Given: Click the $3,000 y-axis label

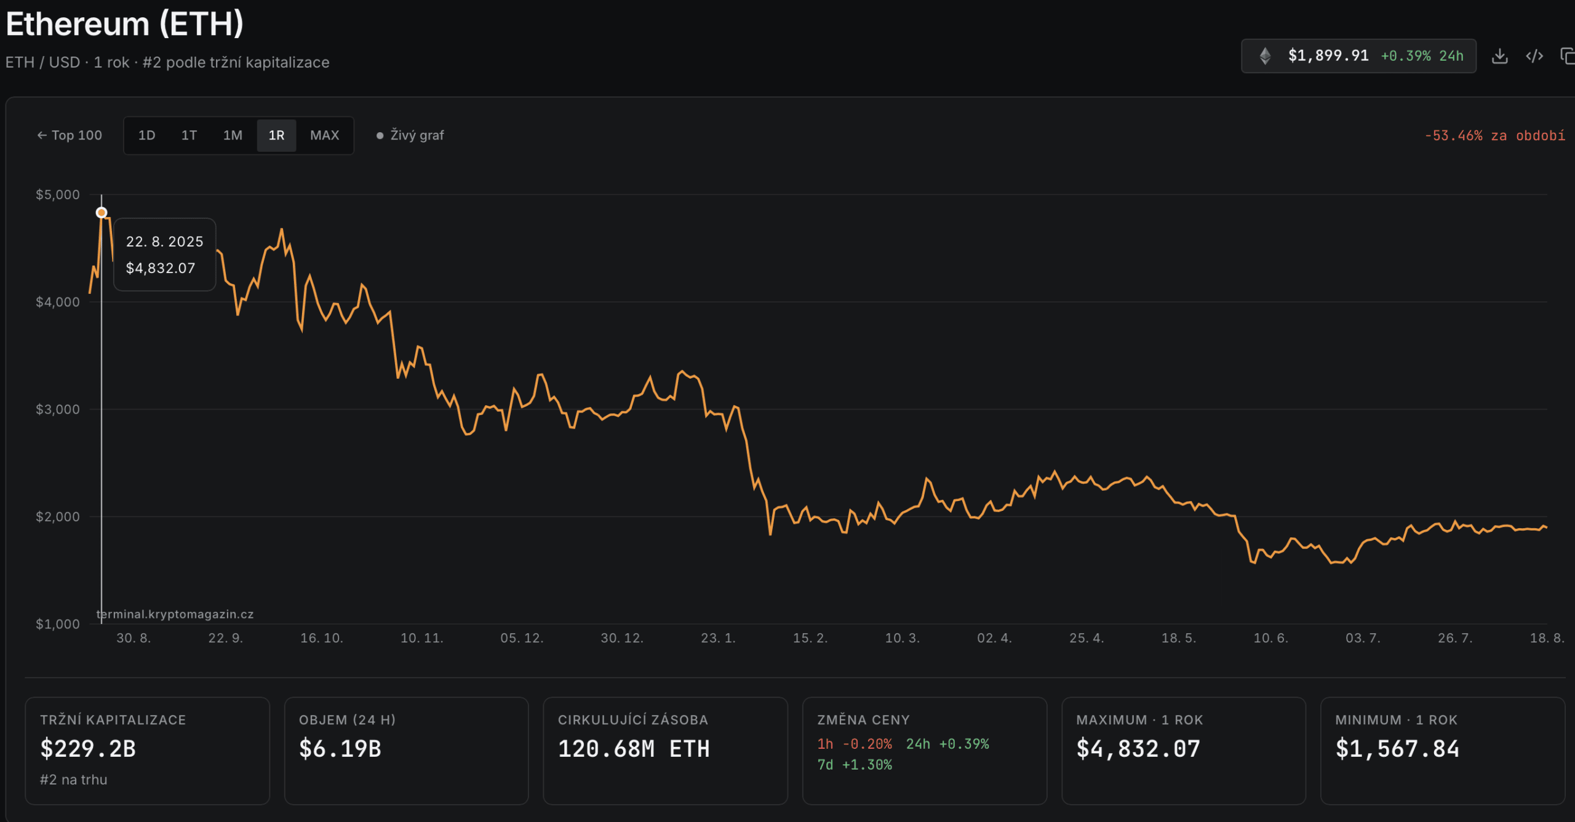Looking at the screenshot, I should (x=58, y=409).
